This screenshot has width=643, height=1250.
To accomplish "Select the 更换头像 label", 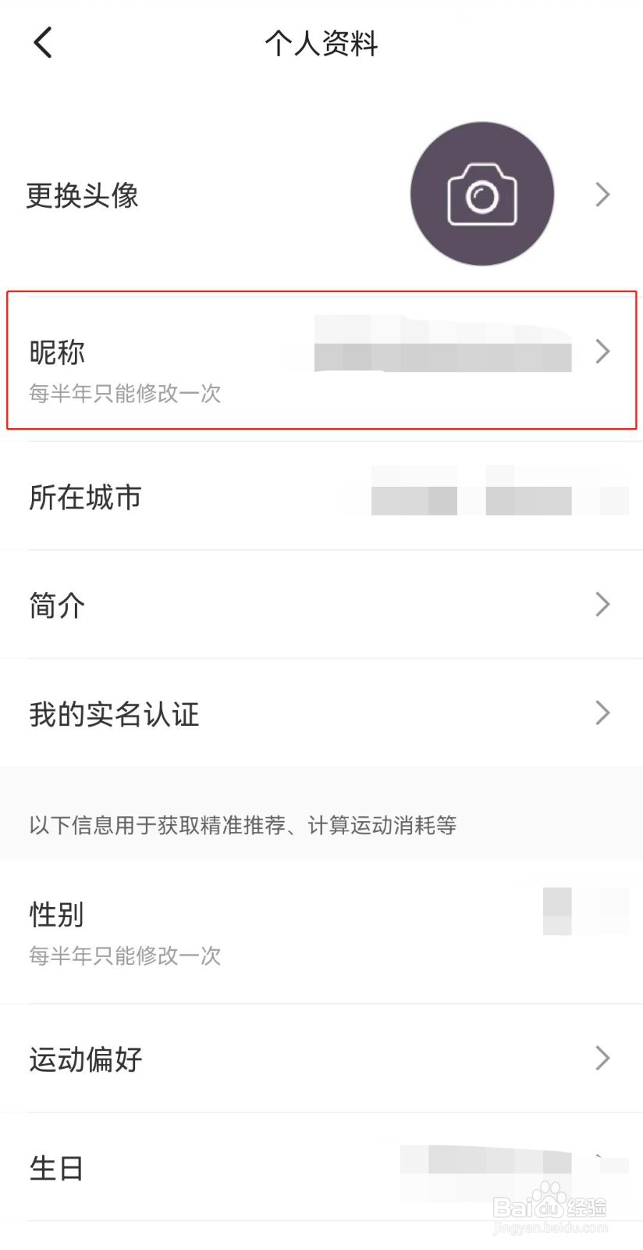I will 83,195.
